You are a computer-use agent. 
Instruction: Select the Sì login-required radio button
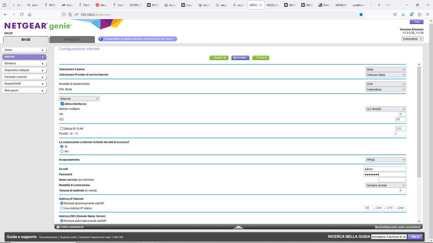62,146
